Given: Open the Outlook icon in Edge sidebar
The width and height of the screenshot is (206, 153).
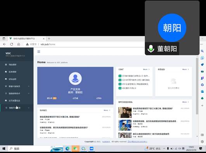Looking at the screenshot, I should (203, 91).
